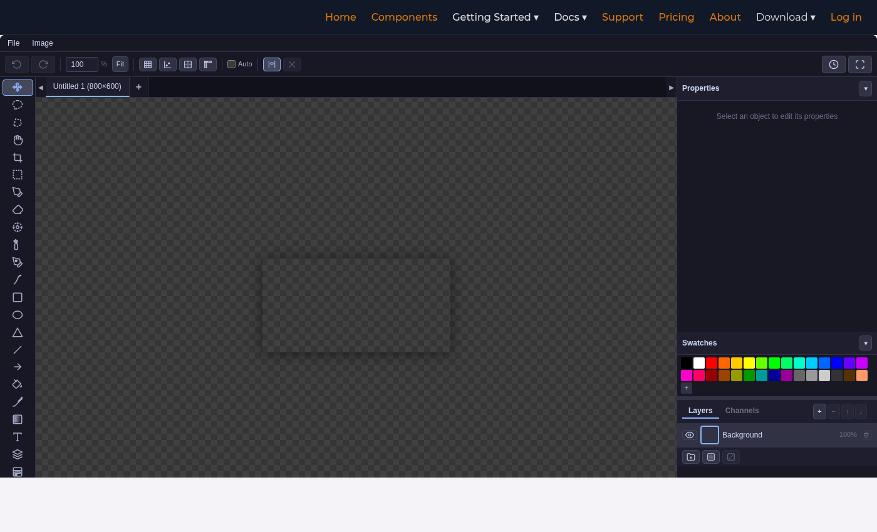Screen dimensions: 877x532
Task: Open the Download dropdown in the navbar
Action: tap(786, 17)
